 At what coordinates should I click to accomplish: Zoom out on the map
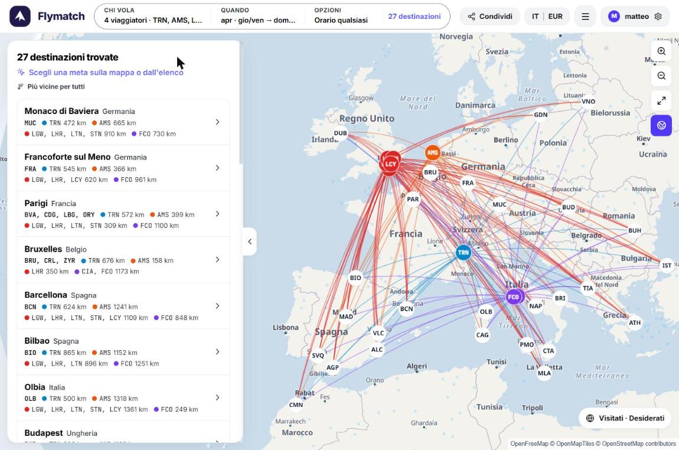point(661,76)
